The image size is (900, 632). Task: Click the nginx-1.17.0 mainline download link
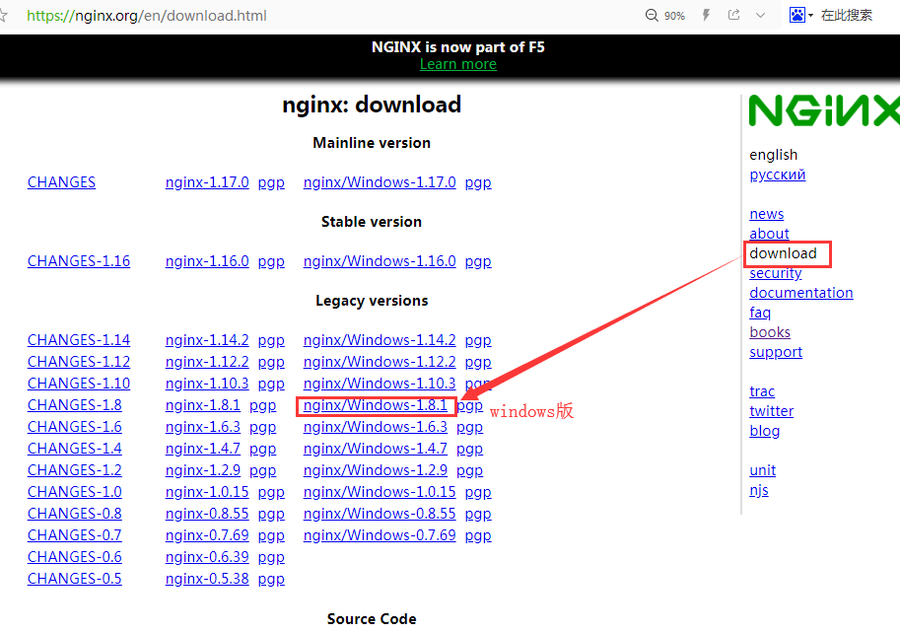207,181
